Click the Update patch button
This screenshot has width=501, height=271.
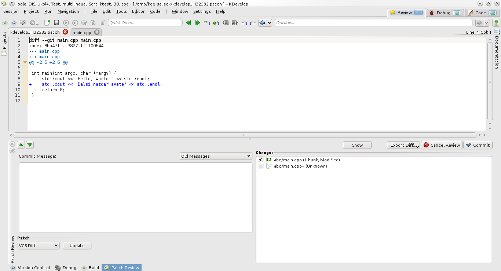tap(77, 246)
